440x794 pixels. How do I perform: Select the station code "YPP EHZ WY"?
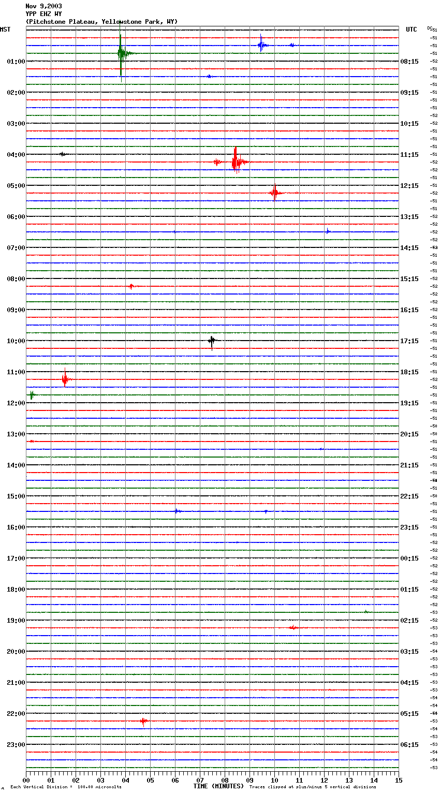(43, 14)
